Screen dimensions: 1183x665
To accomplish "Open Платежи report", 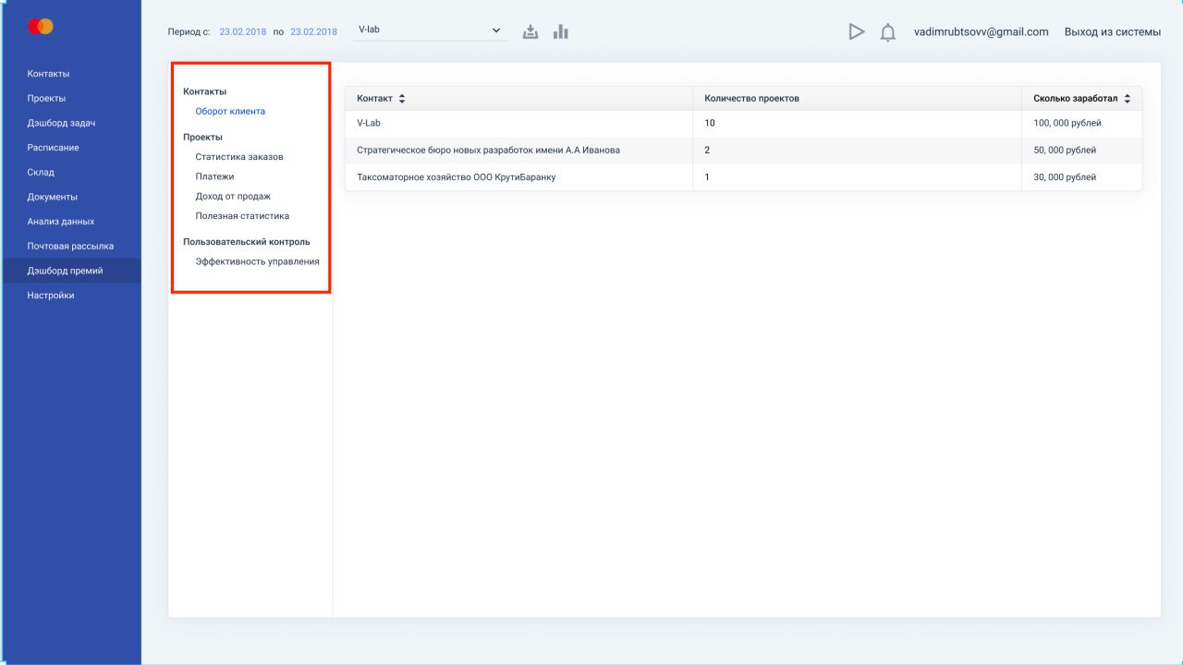I will click(214, 176).
